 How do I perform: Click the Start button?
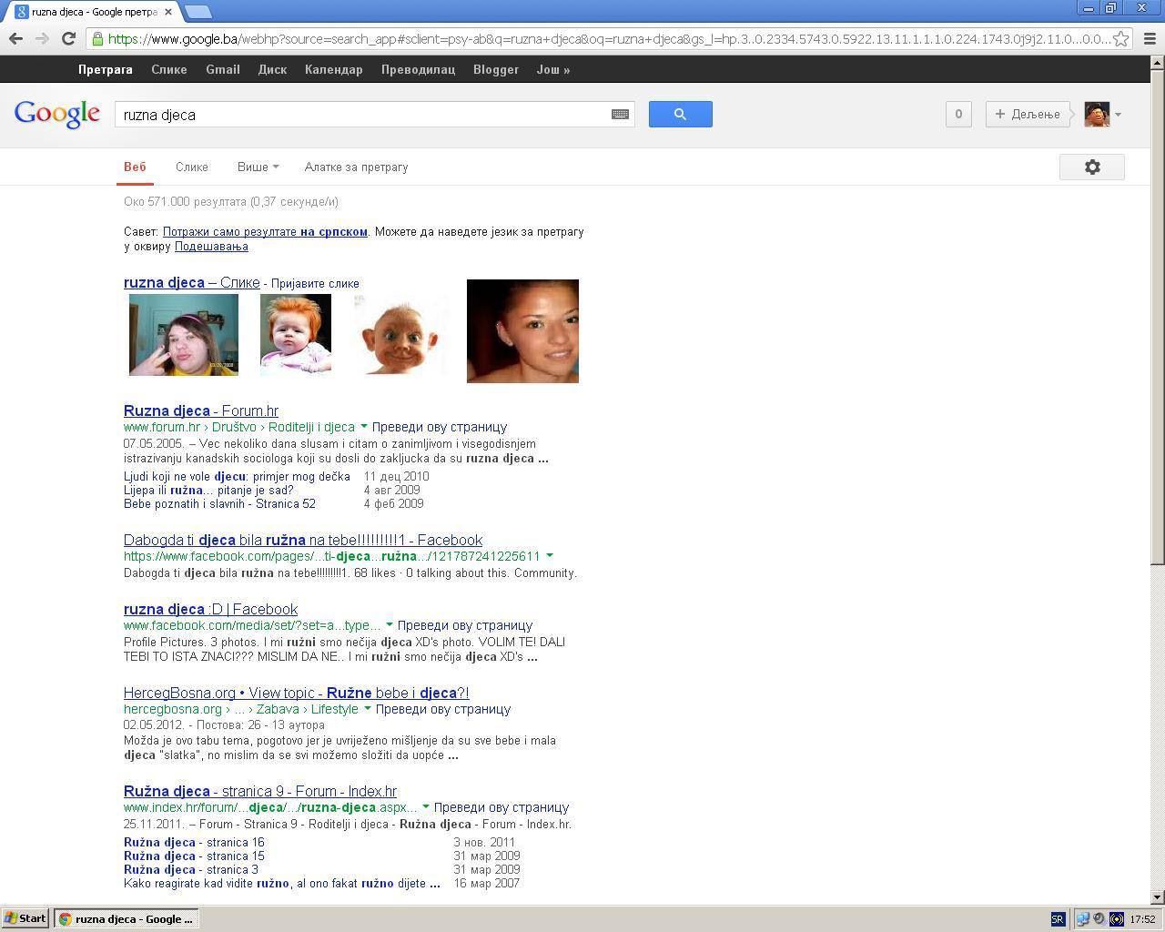click(x=25, y=918)
